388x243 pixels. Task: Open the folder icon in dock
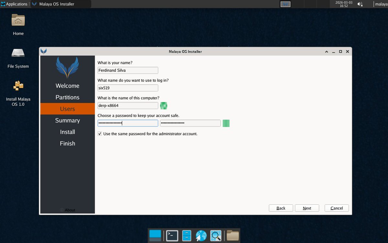[232, 236]
